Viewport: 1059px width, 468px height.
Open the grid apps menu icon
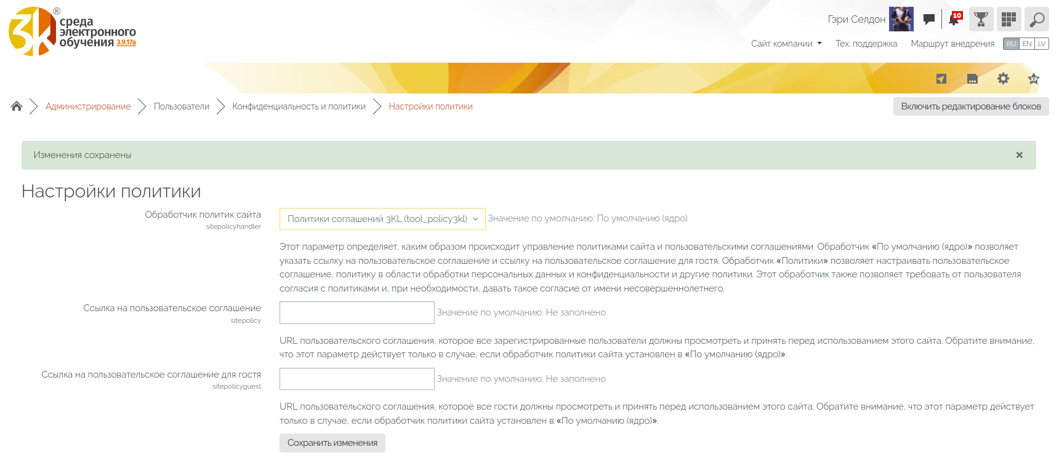coord(1009,20)
